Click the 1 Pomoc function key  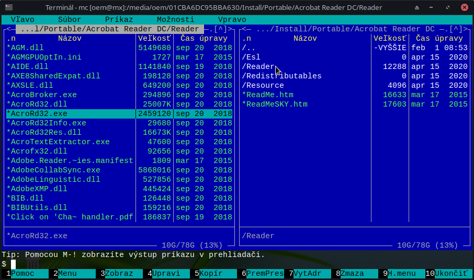pyautogui.click(x=25, y=274)
